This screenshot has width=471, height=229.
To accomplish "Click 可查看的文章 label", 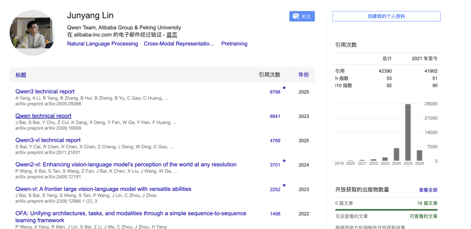I will tap(423, 216).
